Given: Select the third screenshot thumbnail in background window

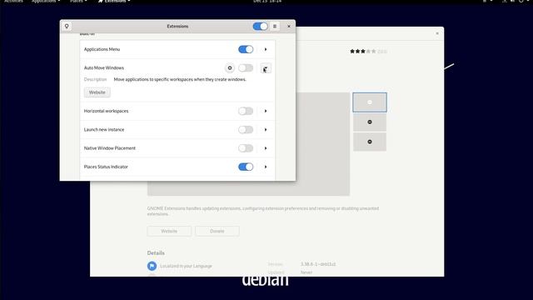Looking at the screenshot, I should [x=370, y=142].
